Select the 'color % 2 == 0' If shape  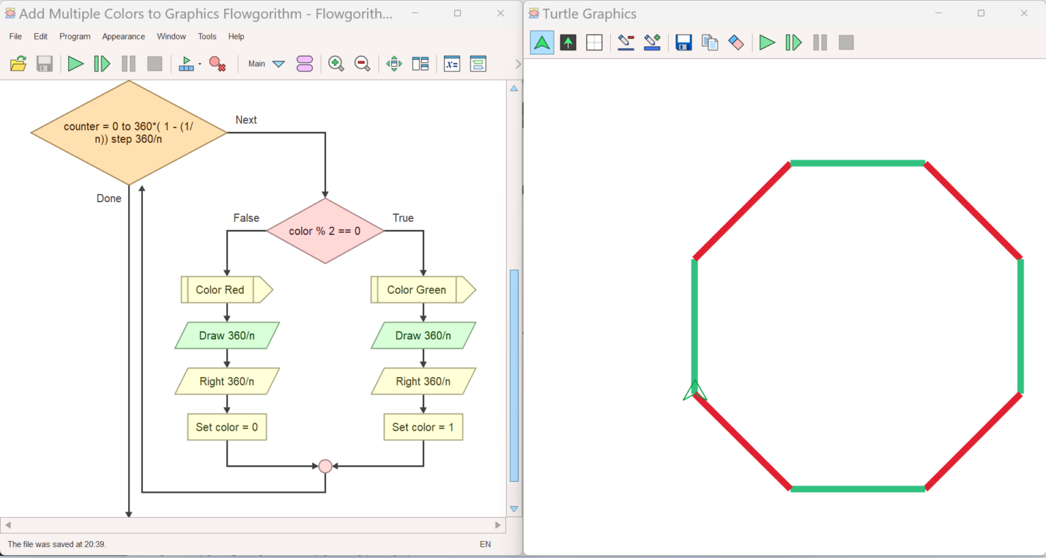point(325,231)
